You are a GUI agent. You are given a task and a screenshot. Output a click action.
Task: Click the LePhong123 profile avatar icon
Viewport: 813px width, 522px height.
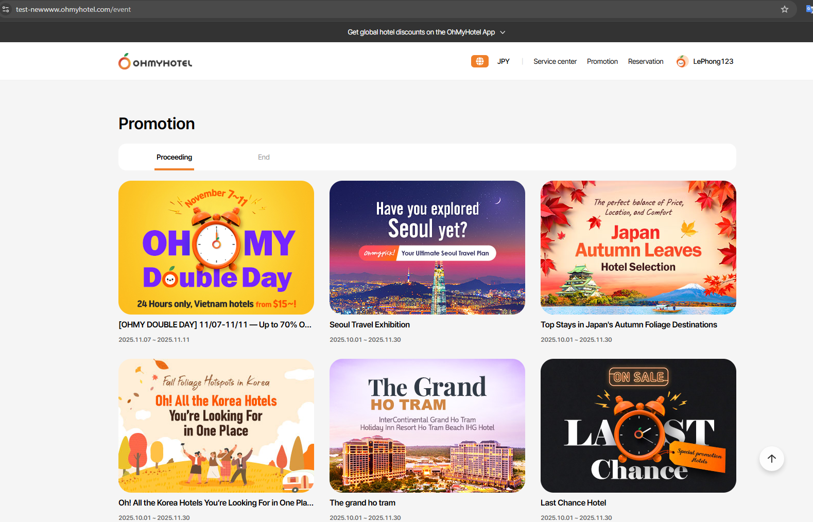[682, 61]
